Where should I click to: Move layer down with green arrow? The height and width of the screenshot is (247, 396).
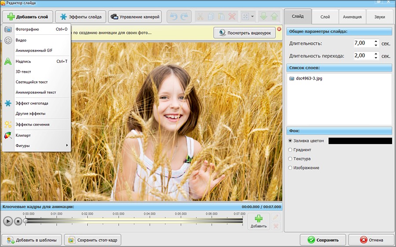click(264, 17)
